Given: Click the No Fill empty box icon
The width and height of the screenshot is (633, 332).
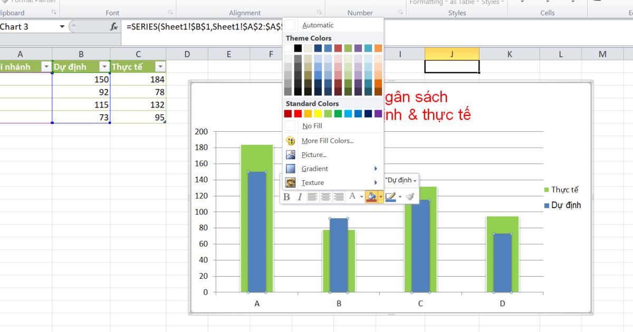Looking at the screenshot, I should [x=290, y=126].
